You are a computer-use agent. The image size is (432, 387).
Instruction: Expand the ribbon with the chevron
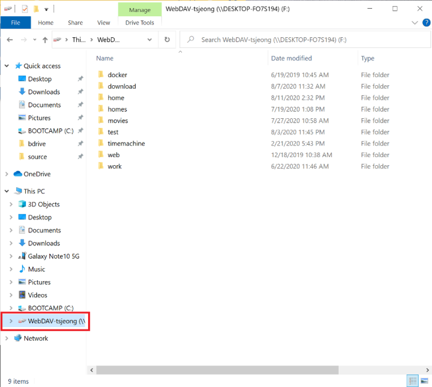[415, 23]
